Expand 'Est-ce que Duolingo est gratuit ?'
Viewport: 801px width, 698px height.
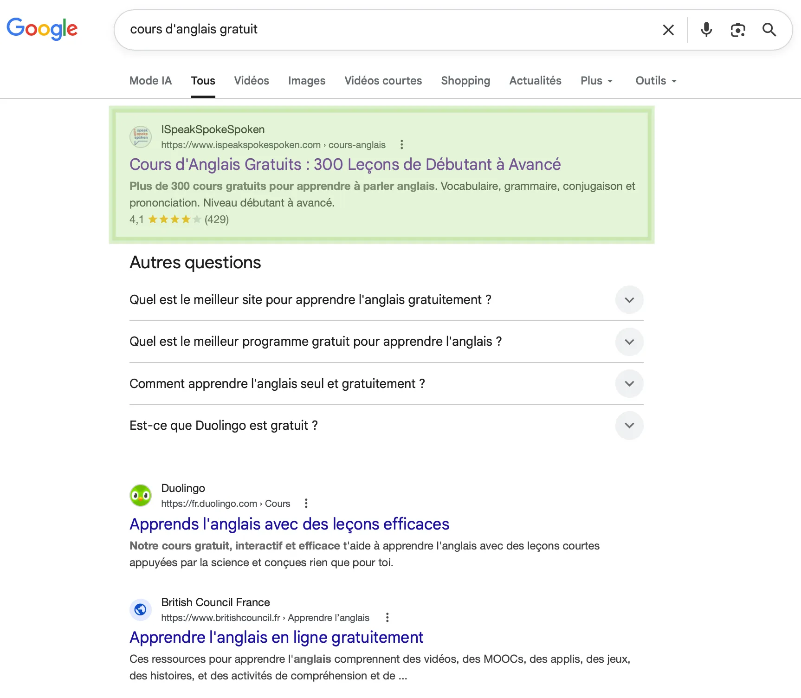click(x=629, y=425)
